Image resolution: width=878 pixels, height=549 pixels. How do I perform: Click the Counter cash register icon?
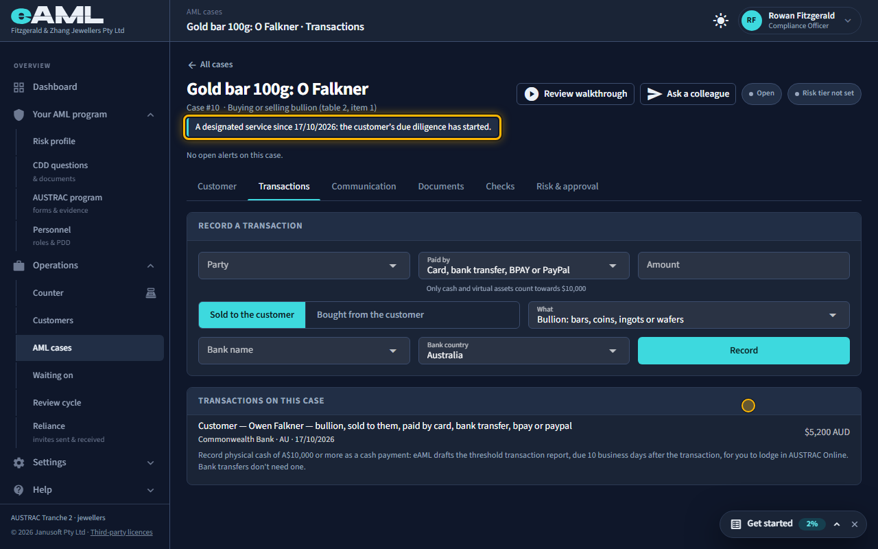click(151, 293)
